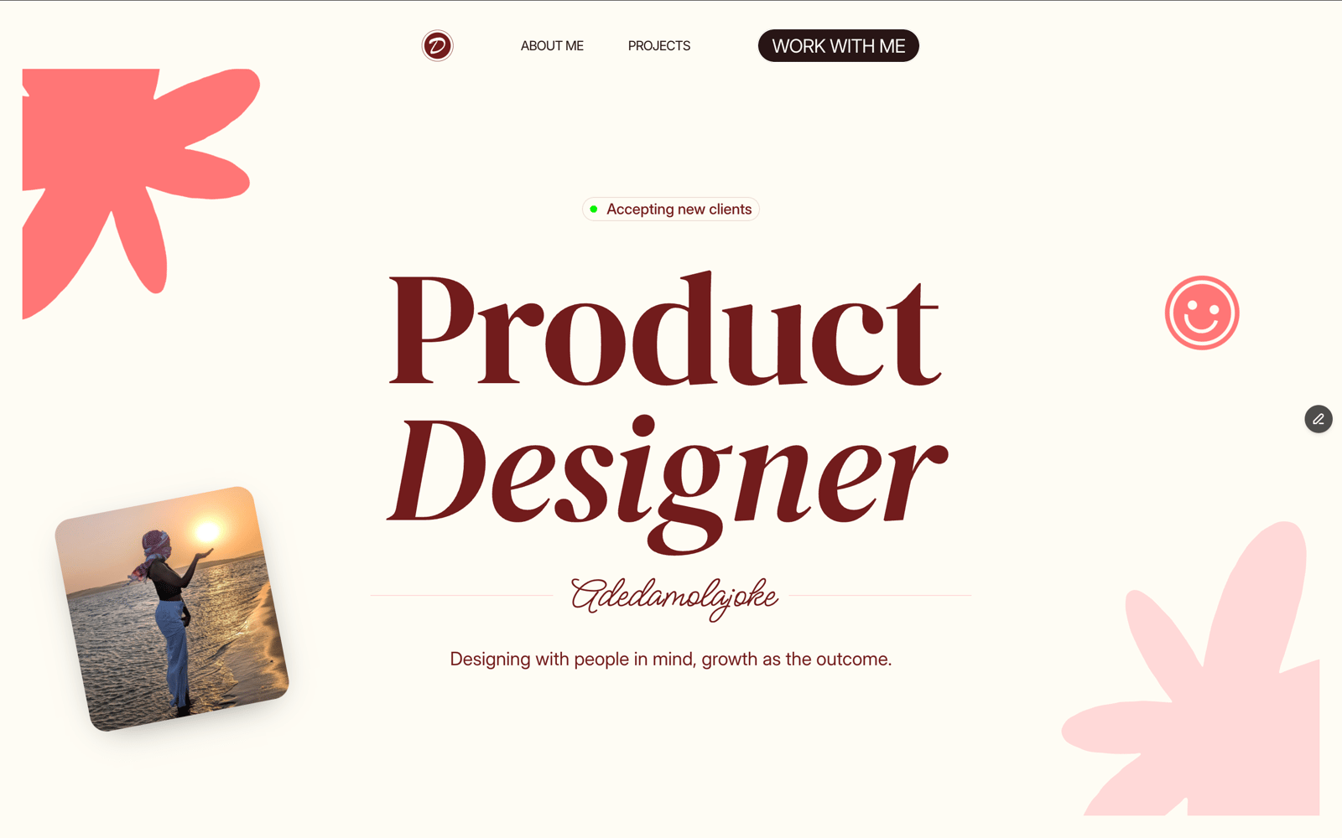Click the pink smiley face icon

[1202, 313]
